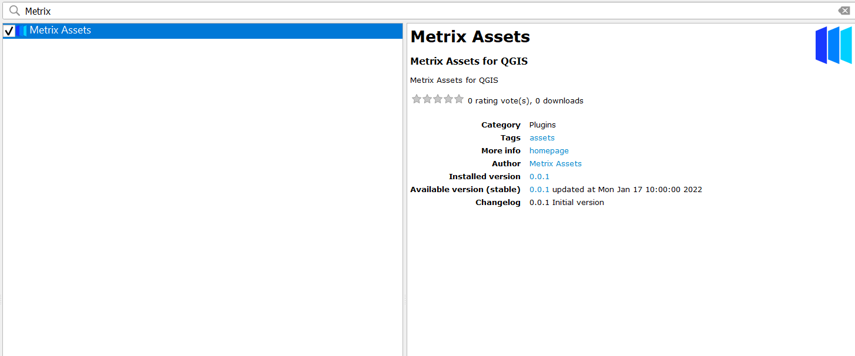The image size is (855, 356).
Task: Click the 0.0.1 Initial version changelog text
Action: [566, 203]
